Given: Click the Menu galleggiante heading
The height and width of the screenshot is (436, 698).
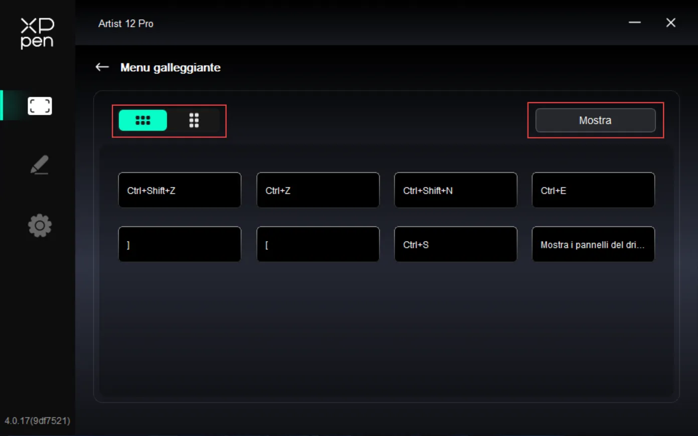Looking at the screenshot, I should coord(170,67).
